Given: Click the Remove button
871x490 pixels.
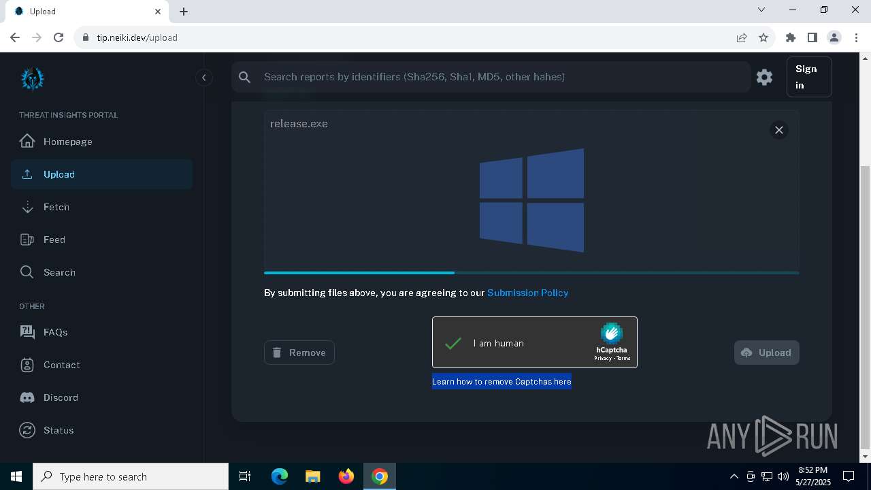Looking at the screenshot, I should tap(299, 353).
